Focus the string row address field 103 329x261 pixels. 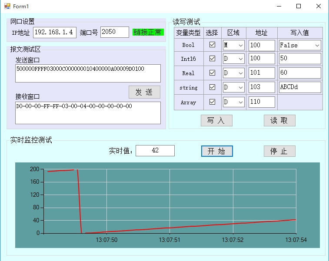click(x=262, y=87)
